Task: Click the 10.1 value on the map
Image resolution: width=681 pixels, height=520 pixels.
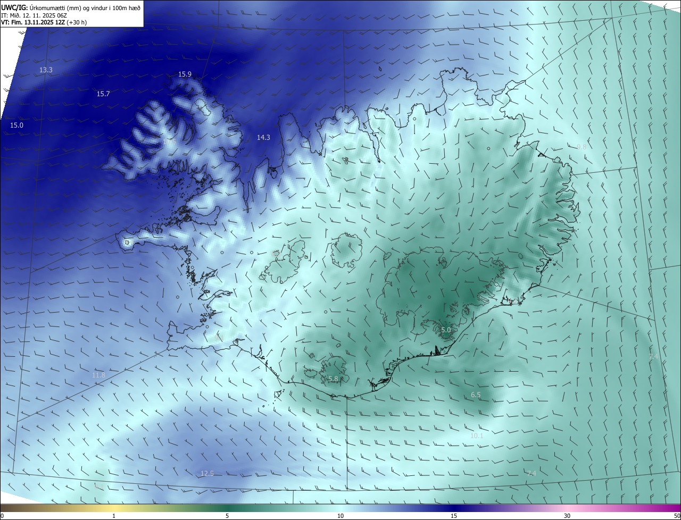Action: pyautogui.click(x=477, y=436)
